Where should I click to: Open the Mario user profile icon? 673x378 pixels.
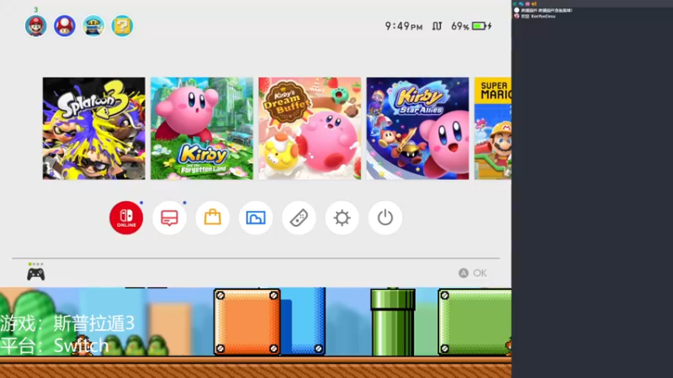(35, 26)
